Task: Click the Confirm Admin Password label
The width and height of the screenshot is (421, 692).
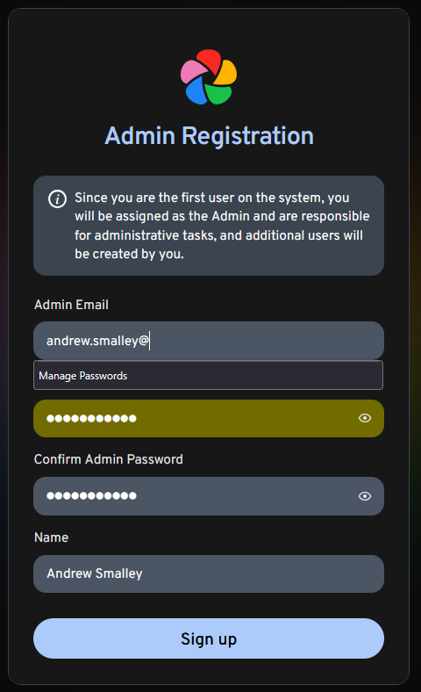Action: [x=109, y=459]
